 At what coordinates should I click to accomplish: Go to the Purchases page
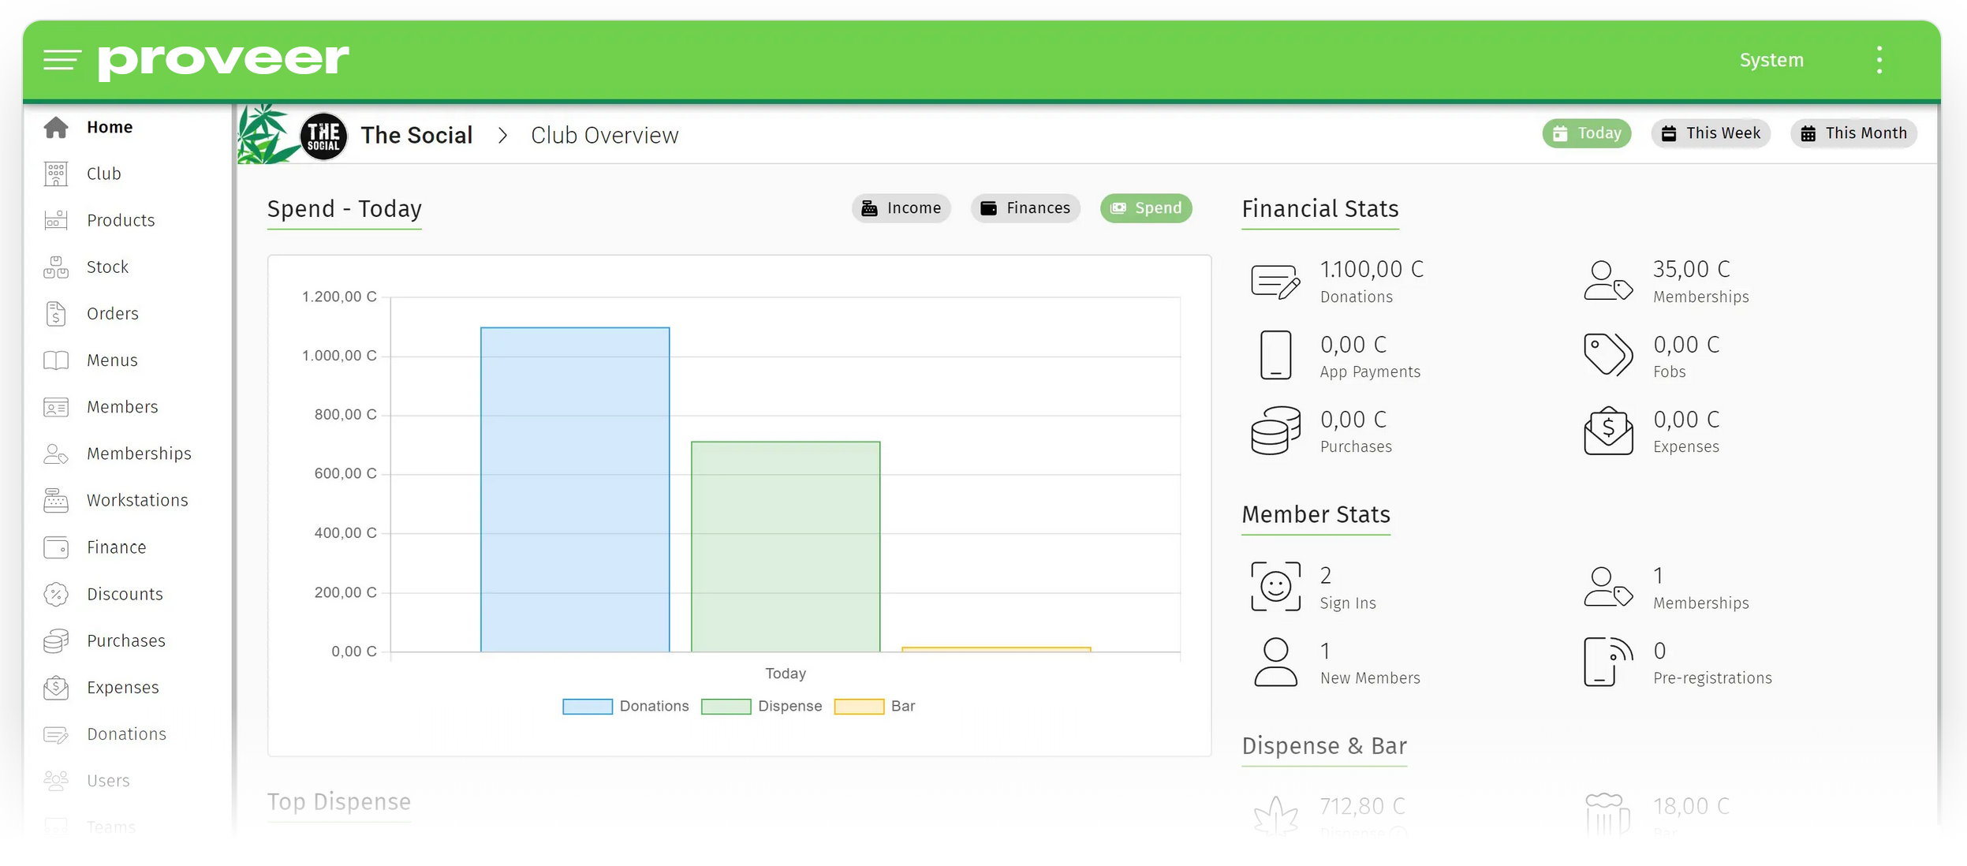click(126, 640)
